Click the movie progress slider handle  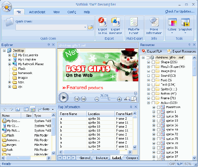pos(136,94)
